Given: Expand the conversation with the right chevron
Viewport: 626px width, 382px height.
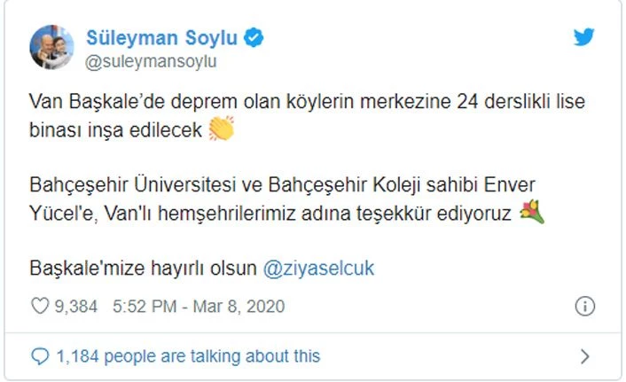Looking at the screenshot, I should click(x=584, y=356).
